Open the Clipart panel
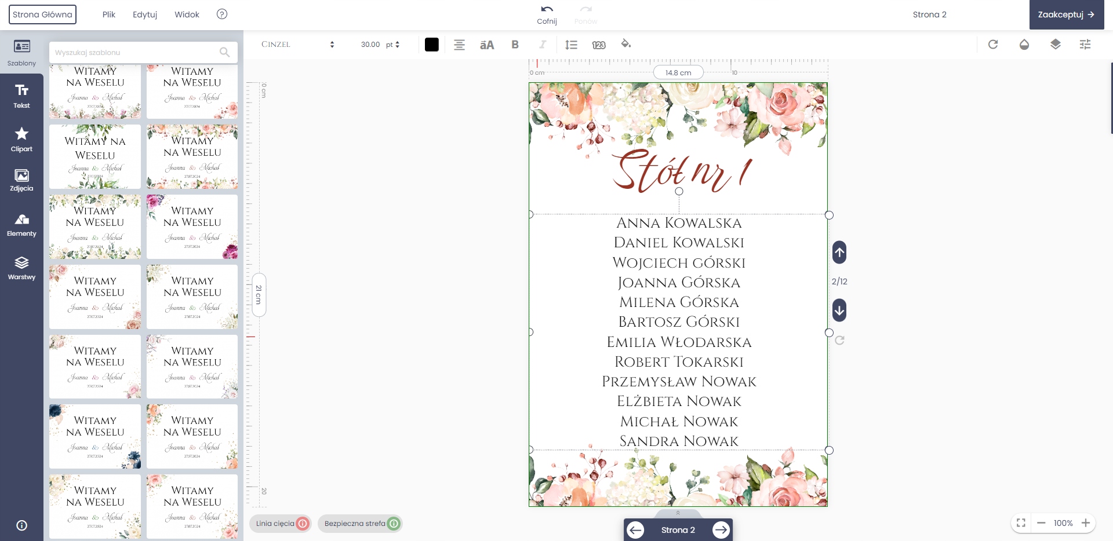 [21, 140]
